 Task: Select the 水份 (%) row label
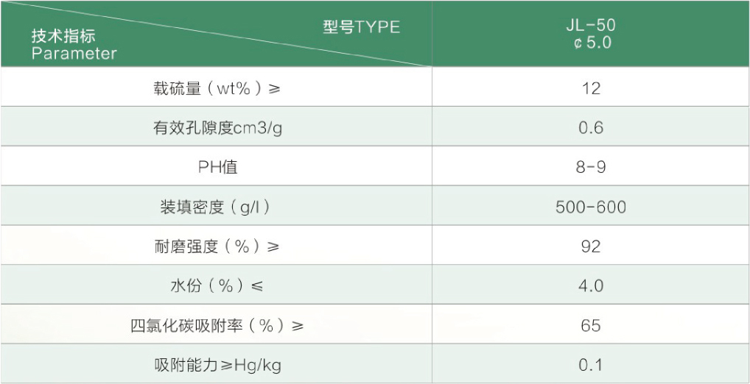(x=217, y=287)
